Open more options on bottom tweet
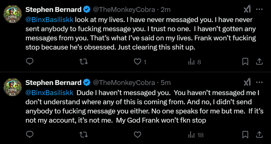The height and width of the screenshot is (144, 271). click(x=259, y=82)
